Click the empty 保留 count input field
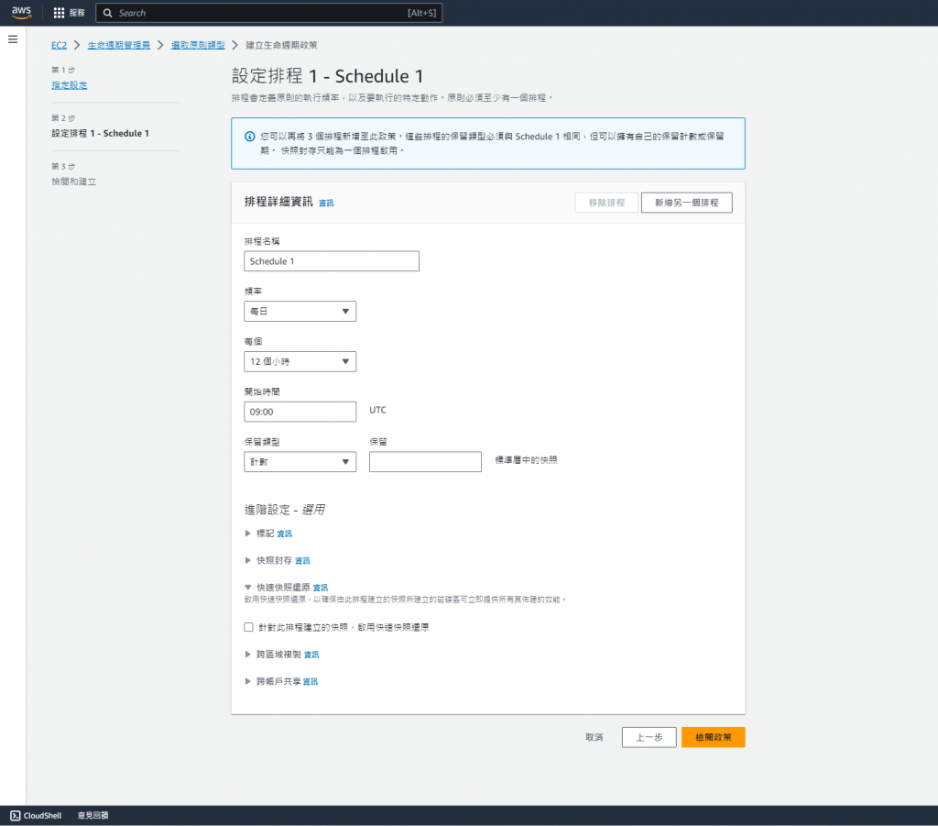The image size is (938, 826). pyautogui.click(x=425, y=461)
